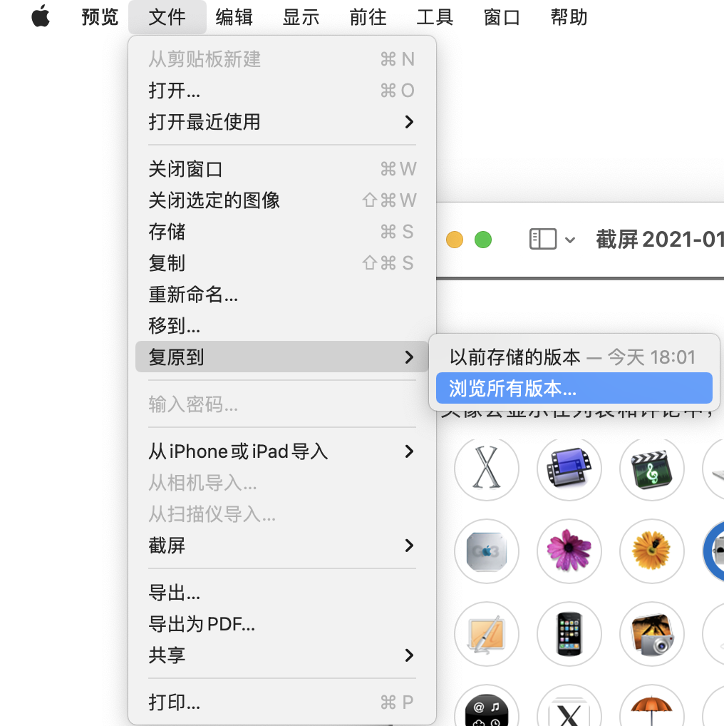The image size is (724, 726).
Task: Choose the orange flower with bee avatar
Action: coord(652,551)
